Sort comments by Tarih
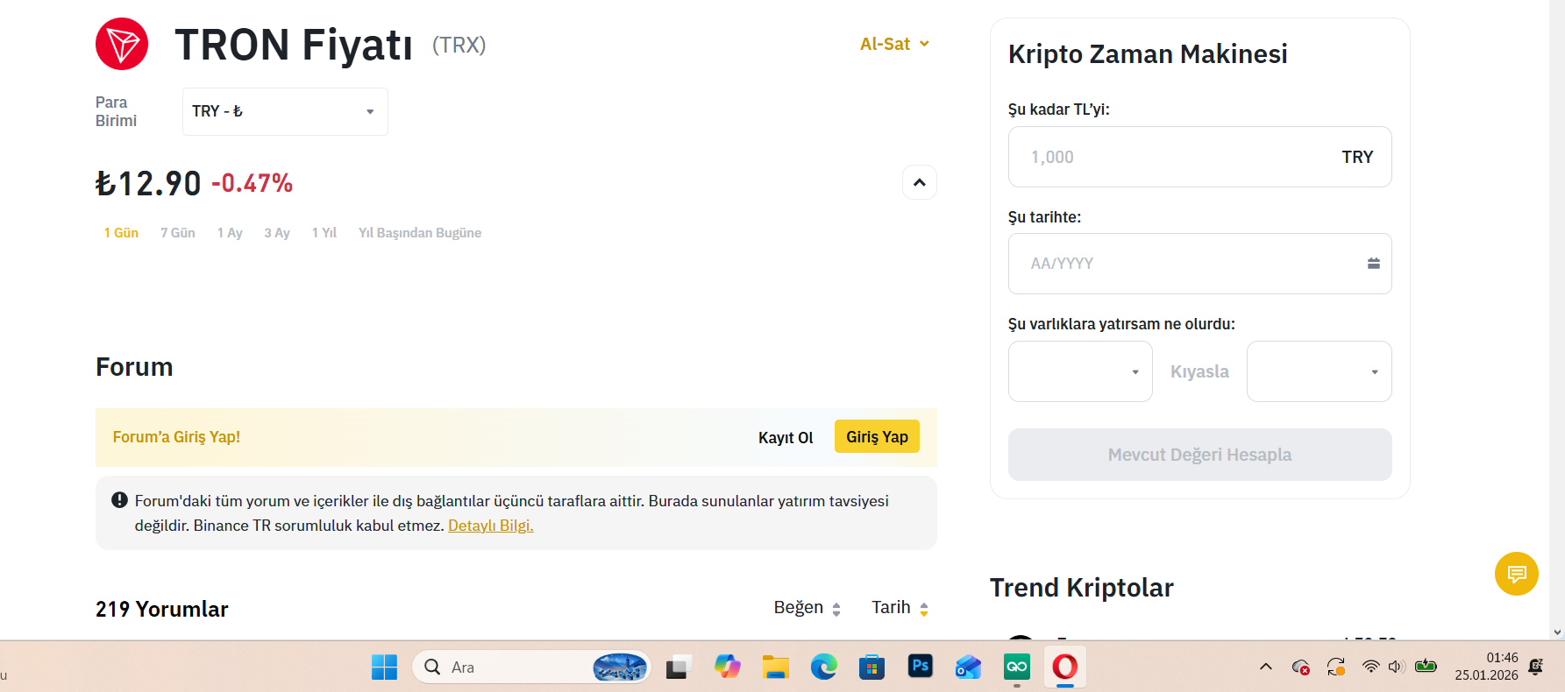This screenshot has width=1565, height=692. [900, 608]
